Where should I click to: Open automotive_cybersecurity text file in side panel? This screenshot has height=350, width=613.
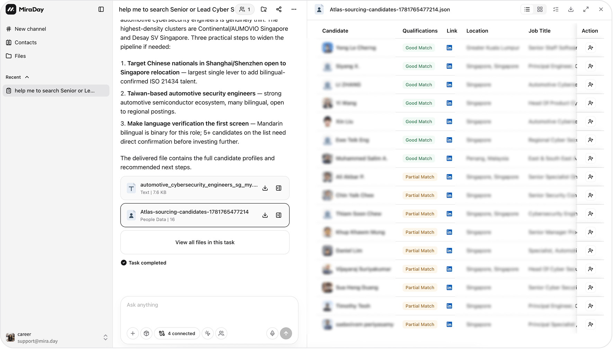(x=278, y=188)
